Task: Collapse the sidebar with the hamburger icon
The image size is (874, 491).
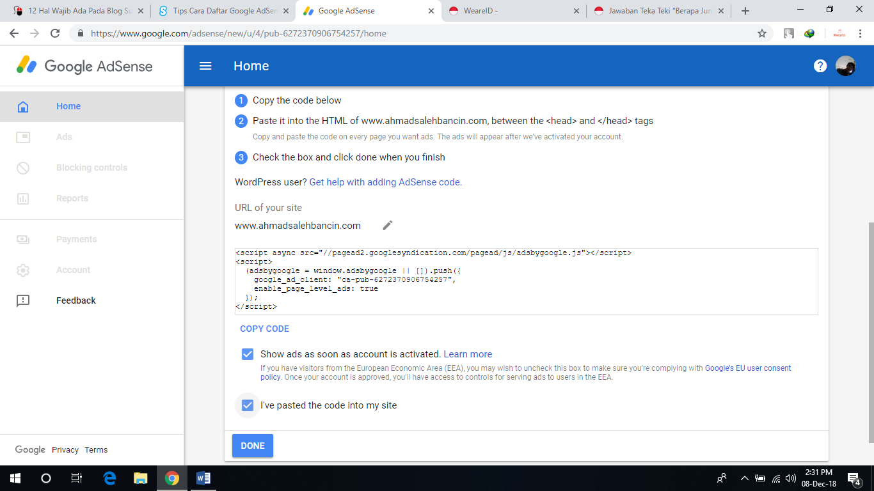Action: click(x=205, y=65)
